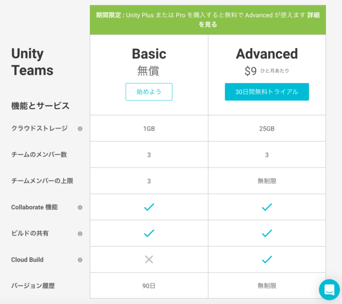This screenshot has width=342, height=304.
Task: Click the ビルドの共有 row label
Action: [30, 233]
